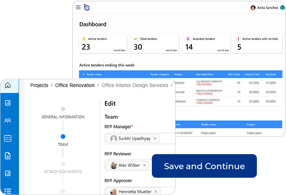Click Henrietta Mueller's avatar photo
This screenshot has height=195, width=286.
113,192
